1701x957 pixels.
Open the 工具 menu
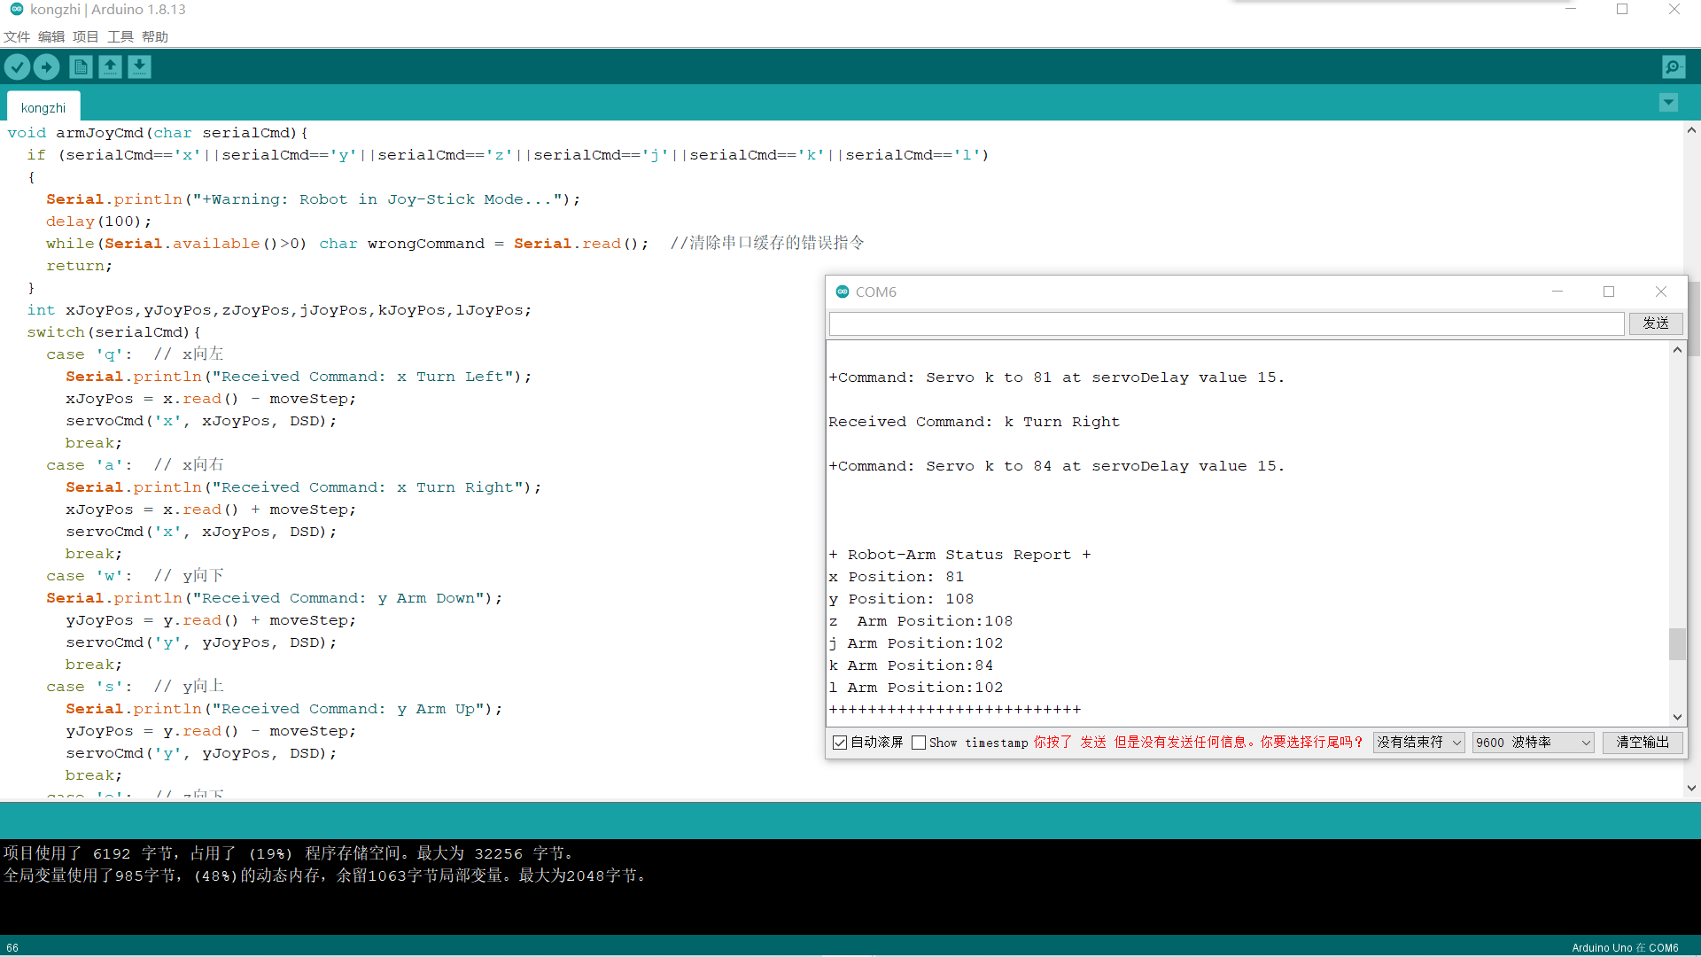pos(120,36)
